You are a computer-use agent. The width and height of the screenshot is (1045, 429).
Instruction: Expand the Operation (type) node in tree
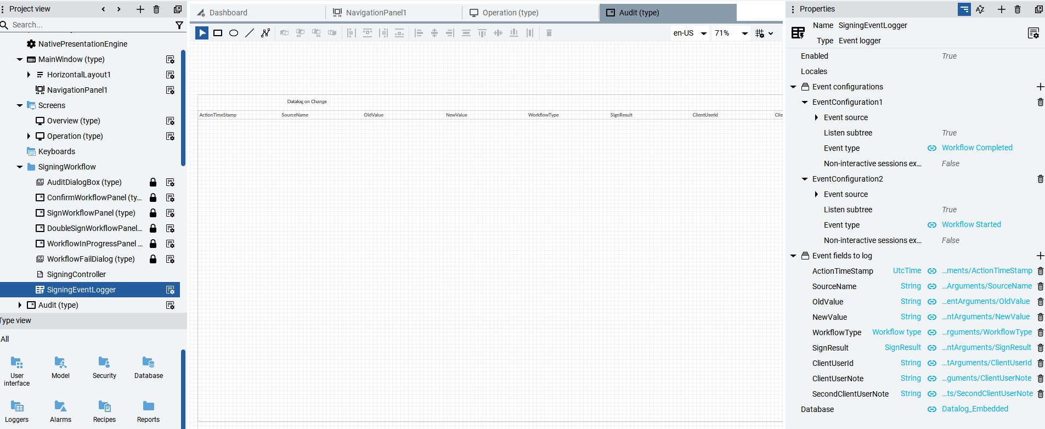(x=29, y=136)
